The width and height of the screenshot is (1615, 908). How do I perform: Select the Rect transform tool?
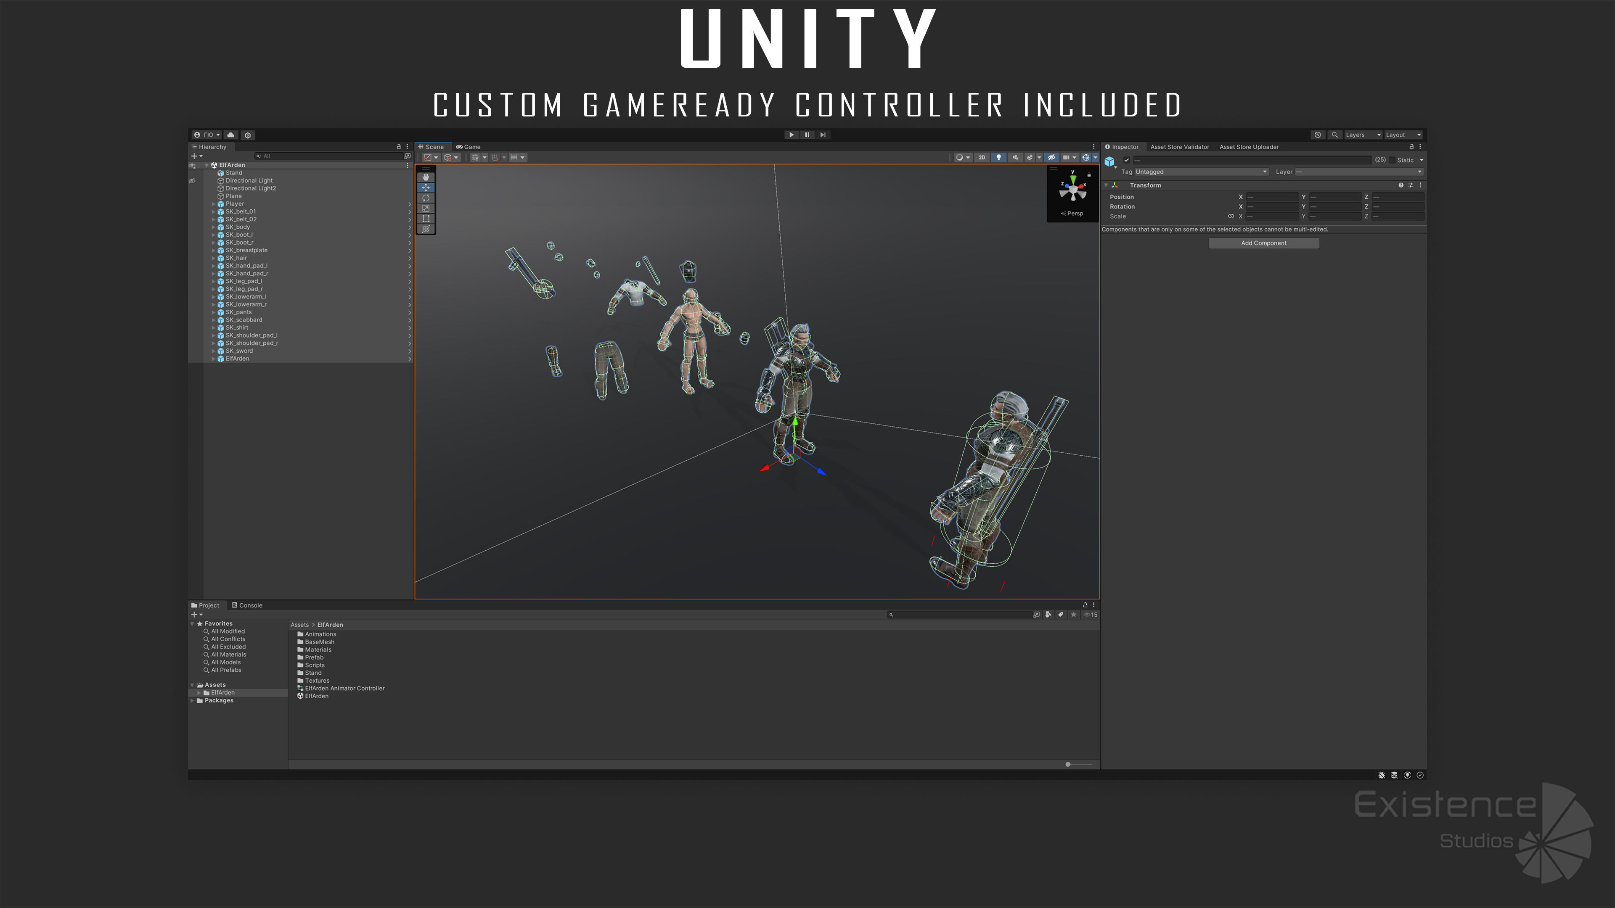[426, 219]
